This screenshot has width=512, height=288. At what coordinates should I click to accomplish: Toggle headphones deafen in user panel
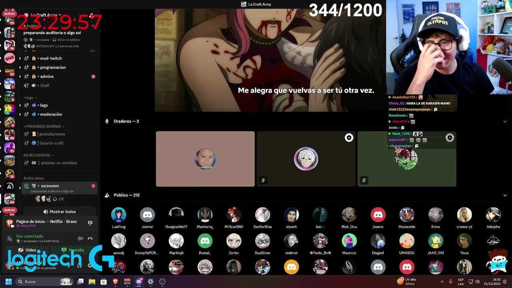tap(79, 265)
